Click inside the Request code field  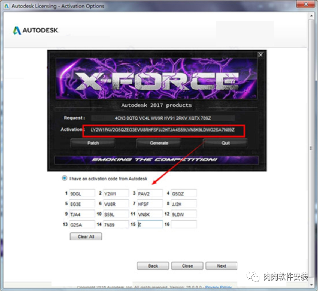pos(163,118)
